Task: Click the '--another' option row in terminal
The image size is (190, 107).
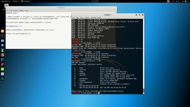Action: (x=104, y=75)
